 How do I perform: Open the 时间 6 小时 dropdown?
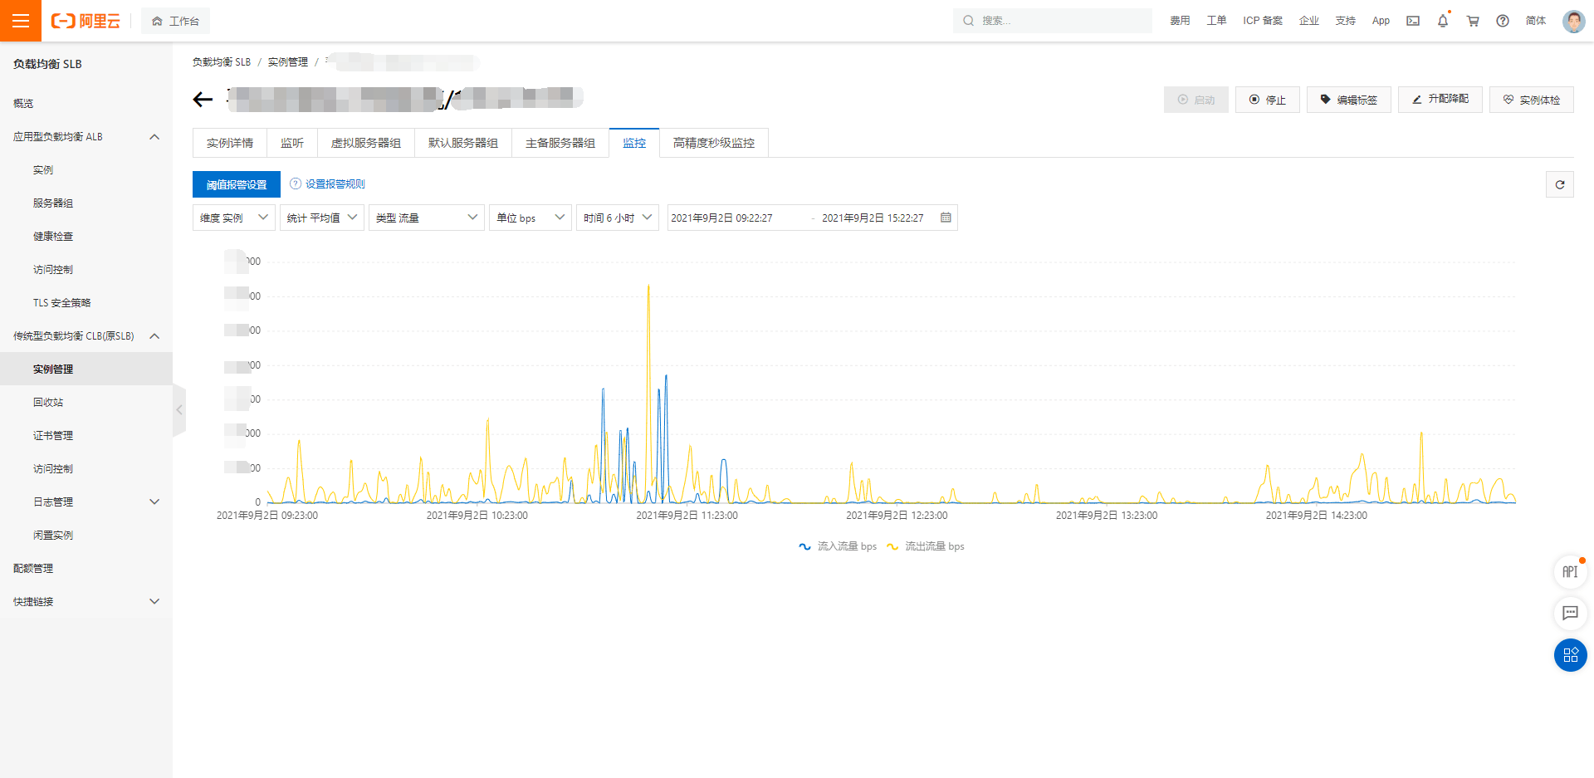(x=618, y=218)
